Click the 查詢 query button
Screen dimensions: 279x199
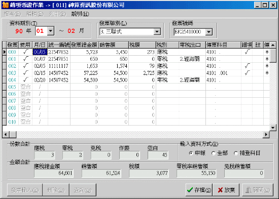pyautogui.click(x=83, y=190)
